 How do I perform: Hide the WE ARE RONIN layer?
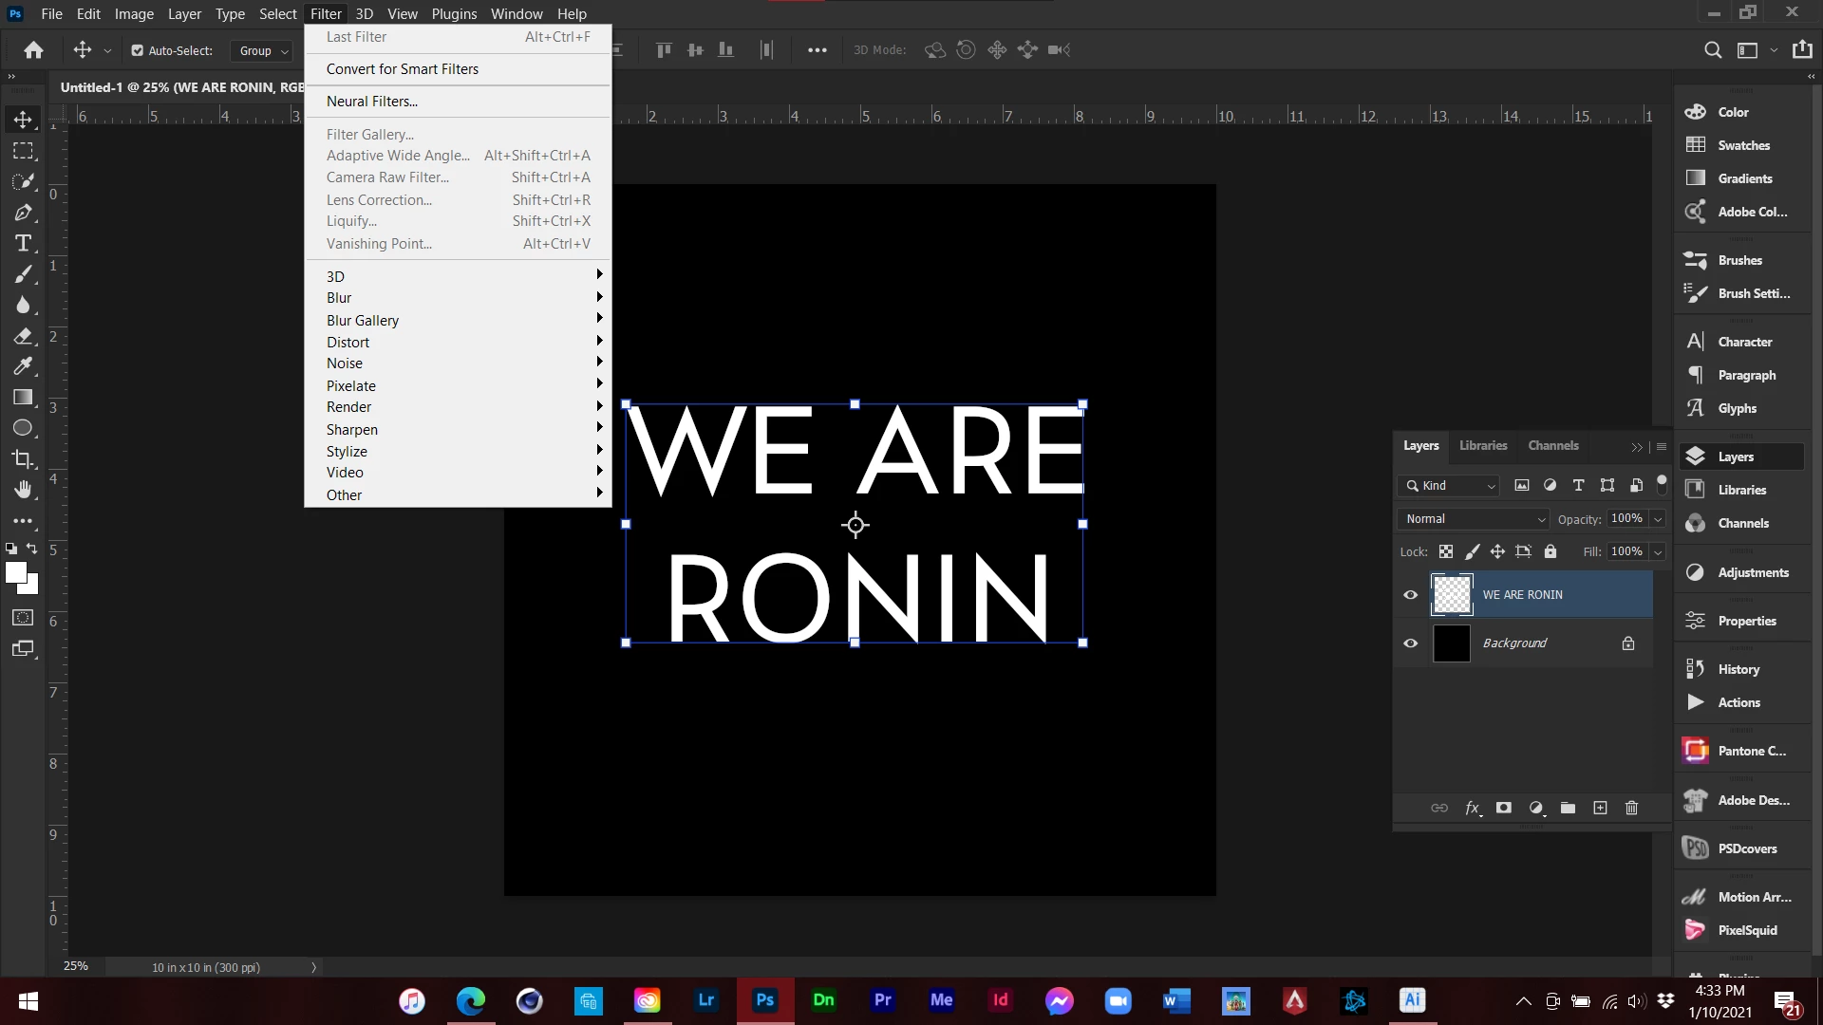(1410, 595)
